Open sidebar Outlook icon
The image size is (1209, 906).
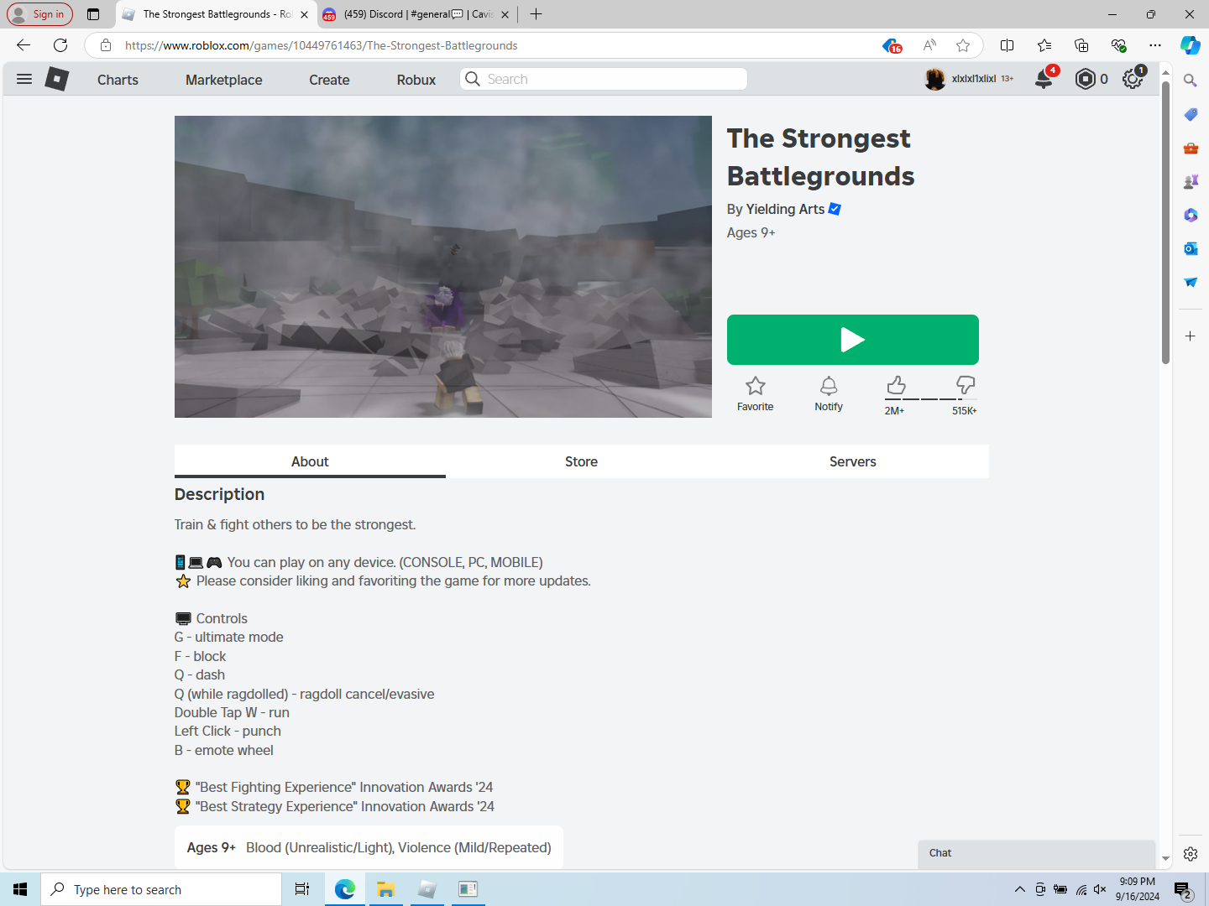[x=1191, y=248]
